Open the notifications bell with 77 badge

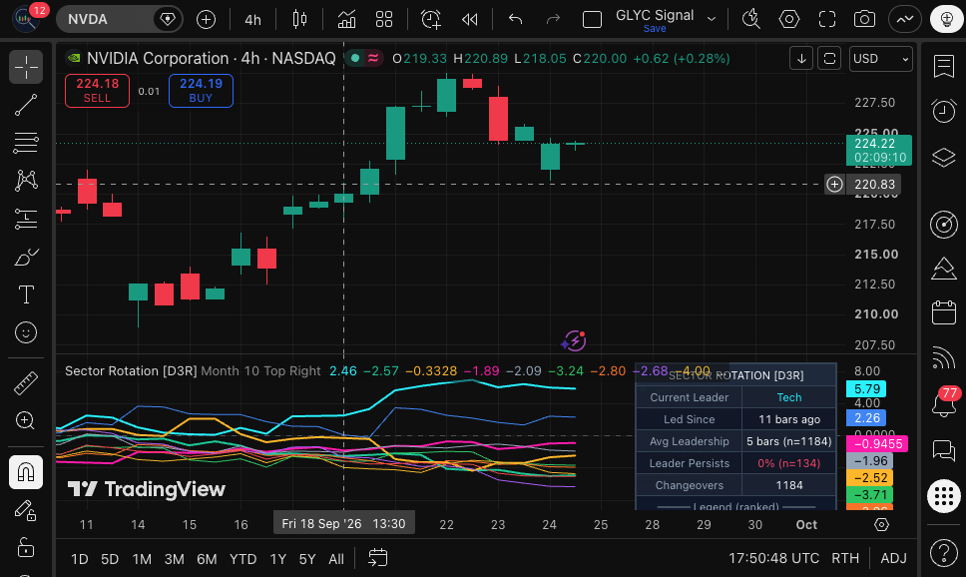pos(943,403)
